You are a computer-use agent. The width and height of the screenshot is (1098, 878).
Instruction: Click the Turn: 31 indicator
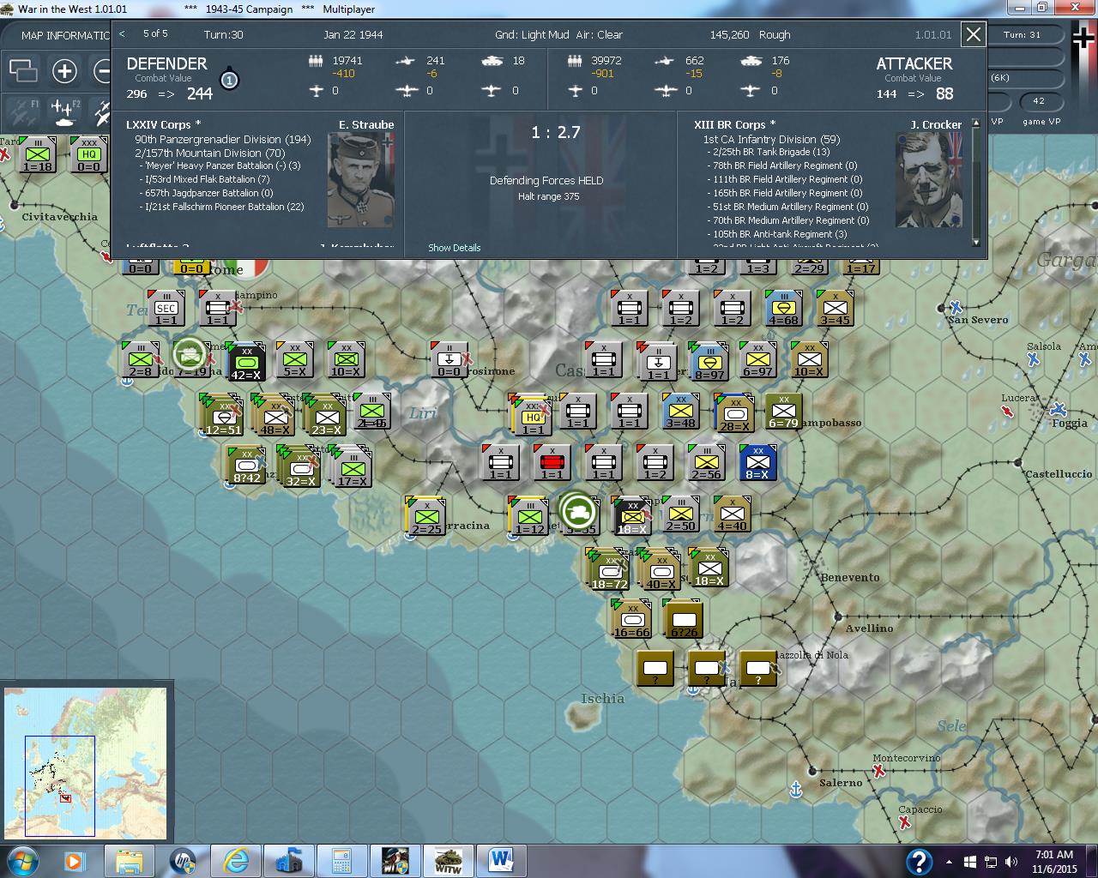pyautogui.click(x=1022, y=35)
